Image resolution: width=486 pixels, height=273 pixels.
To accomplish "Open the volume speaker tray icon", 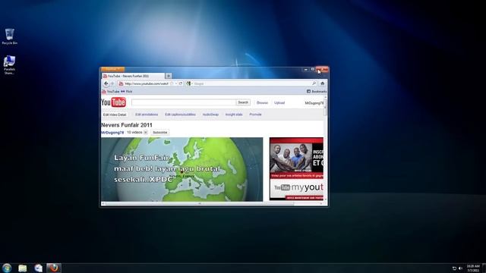I will coord(461,268).
